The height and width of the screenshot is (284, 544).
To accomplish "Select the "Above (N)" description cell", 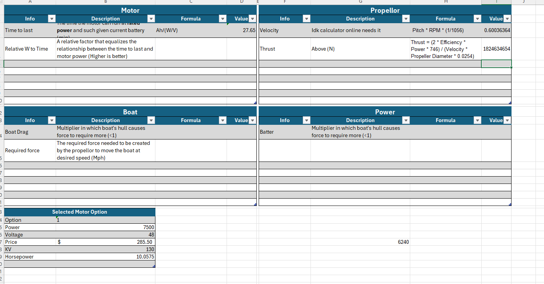I will click(360, 49).
